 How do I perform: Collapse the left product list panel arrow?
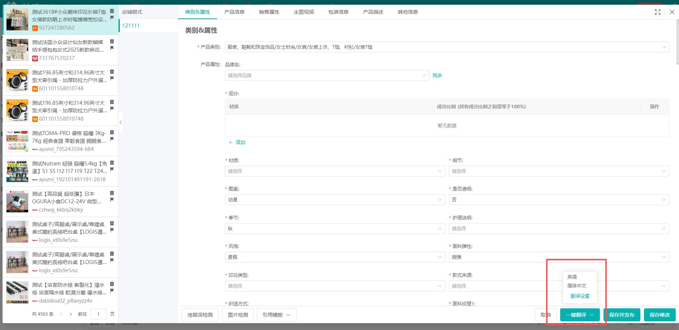tap(121, 122)
